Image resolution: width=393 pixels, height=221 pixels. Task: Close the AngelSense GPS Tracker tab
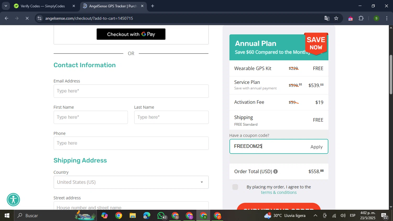(142, 6)
